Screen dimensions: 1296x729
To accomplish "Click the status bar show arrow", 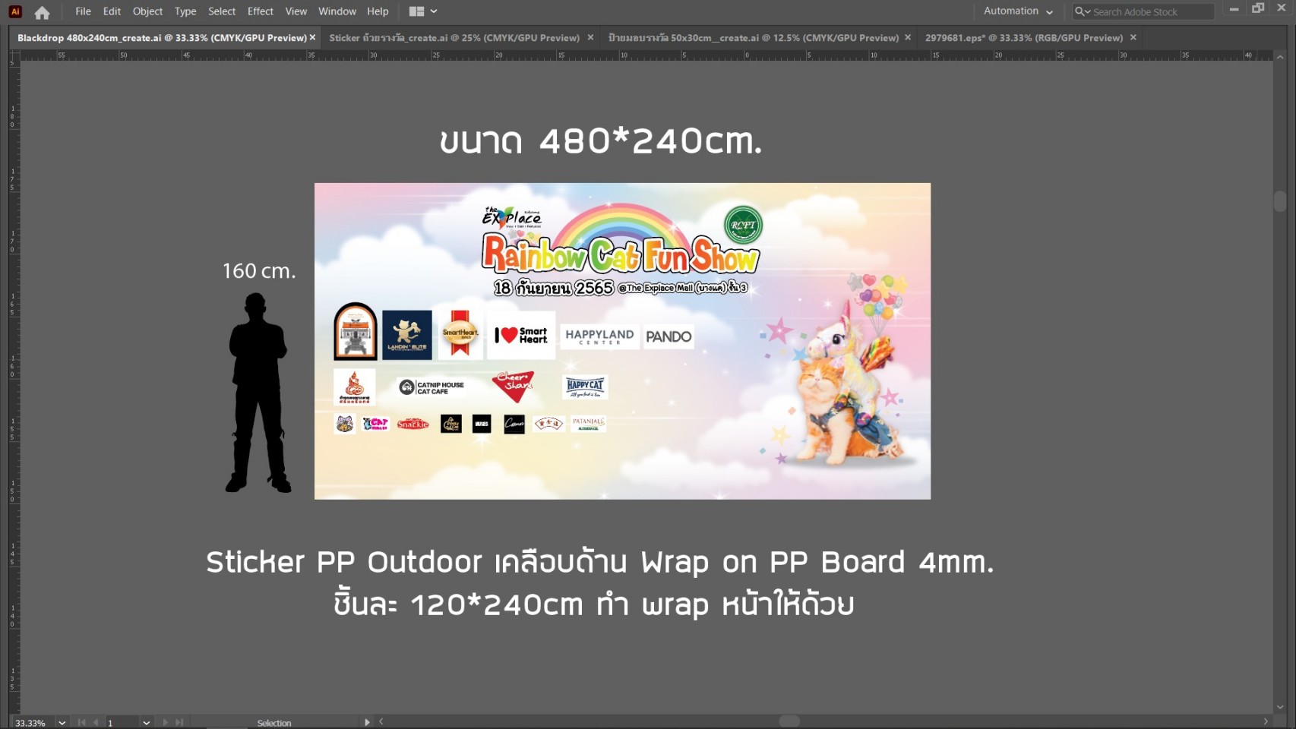I will pyautogui.click(x=367, y=722).
